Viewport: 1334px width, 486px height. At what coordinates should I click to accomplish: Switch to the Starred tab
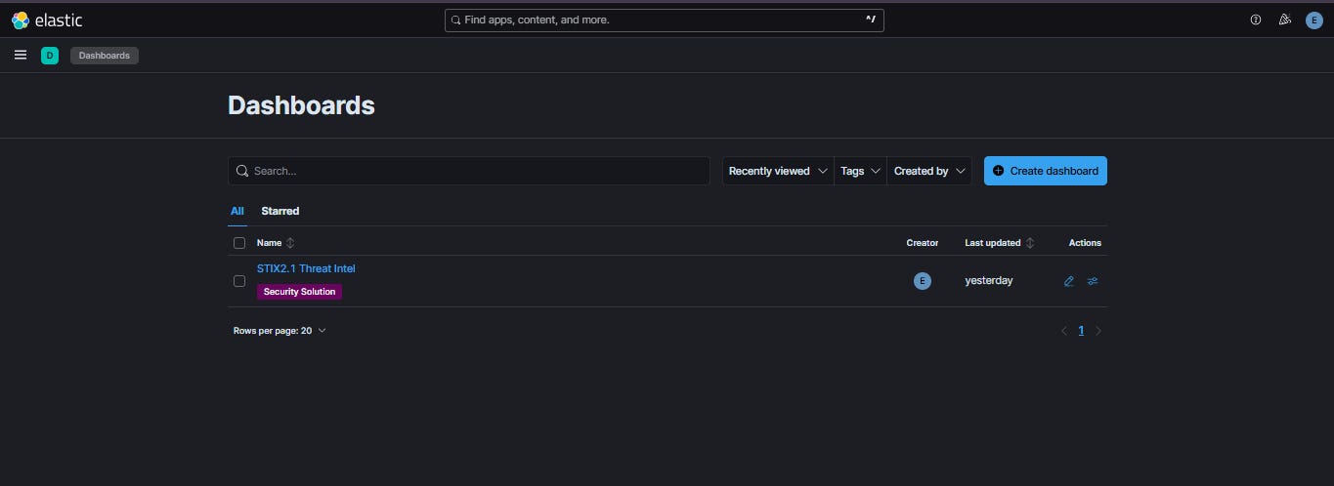[x=280, y=211]
